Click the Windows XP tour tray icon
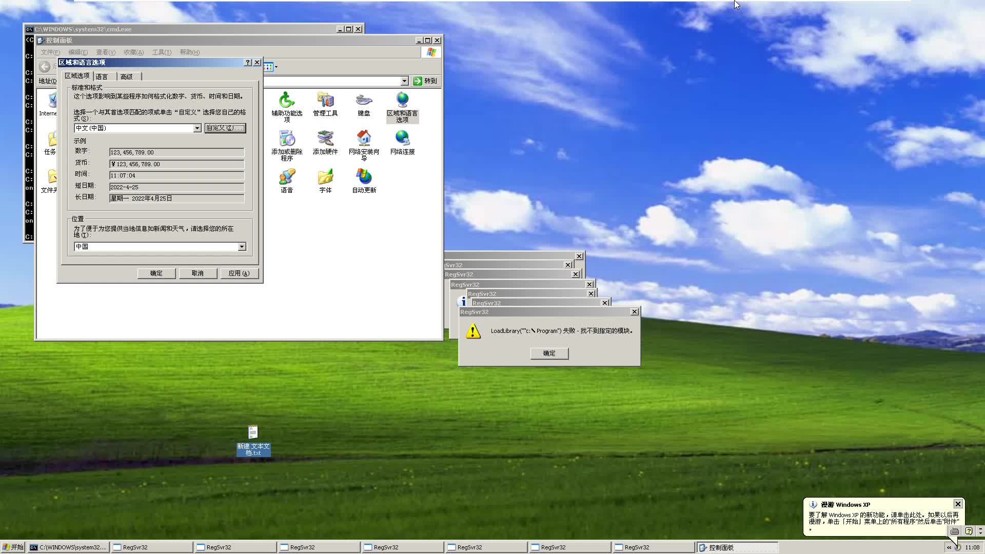The height and width of the screenshot is (554, 985). point(957,547)
